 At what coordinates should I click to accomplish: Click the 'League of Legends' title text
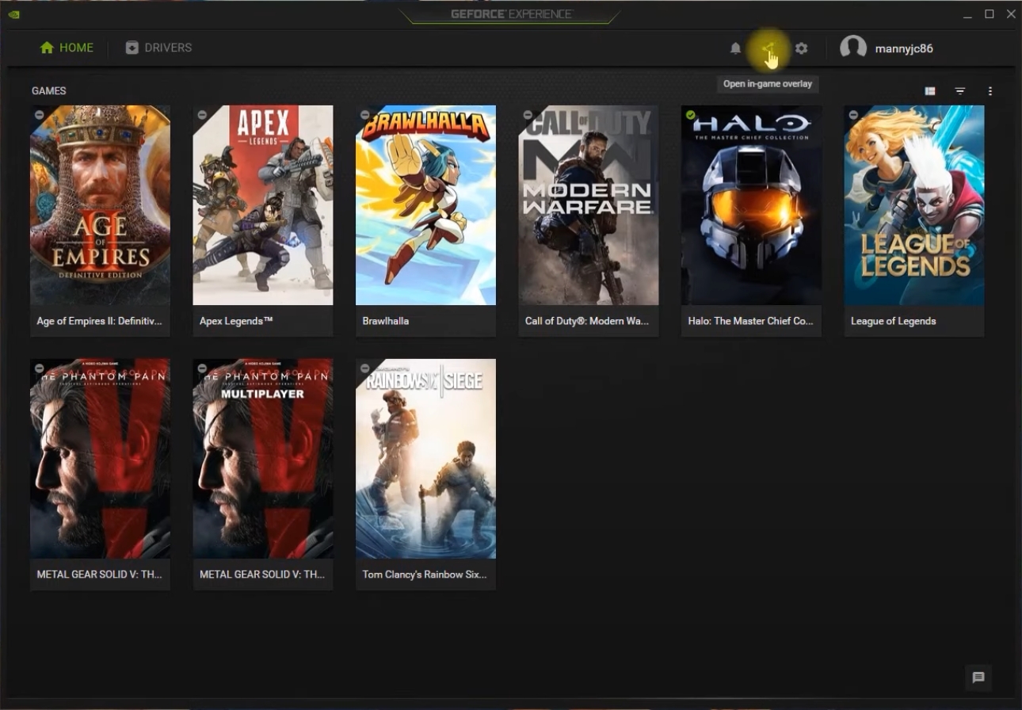pos(894,321)
